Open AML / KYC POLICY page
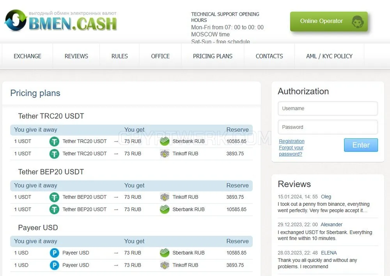The height and width of the screenshot is (276, 390). [x=329, y=56]
